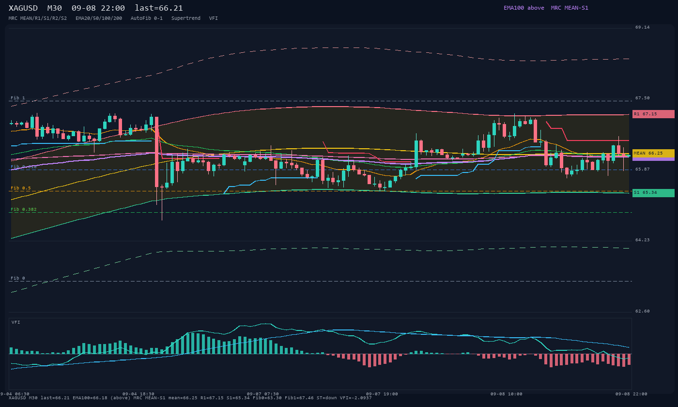The image size is (678, 407).
Task: Click the purple EMA100 above status text
Action: click(524, 8)
